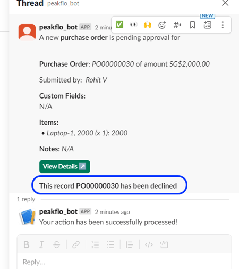Image resolution: width=239 pixels, height=269 pixels.
Task: React with the raised hands emoji
Action: pos(148,25)
